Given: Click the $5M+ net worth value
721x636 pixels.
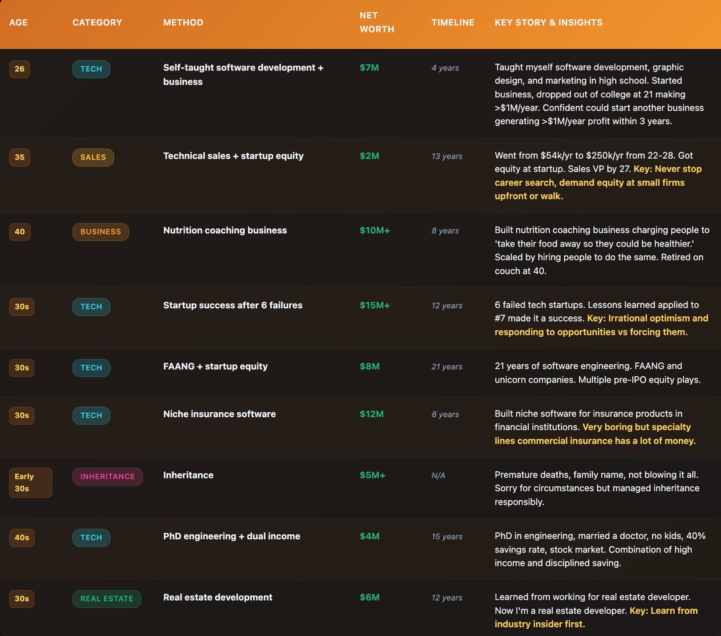Looking at the screenshot, I should 373,475.
